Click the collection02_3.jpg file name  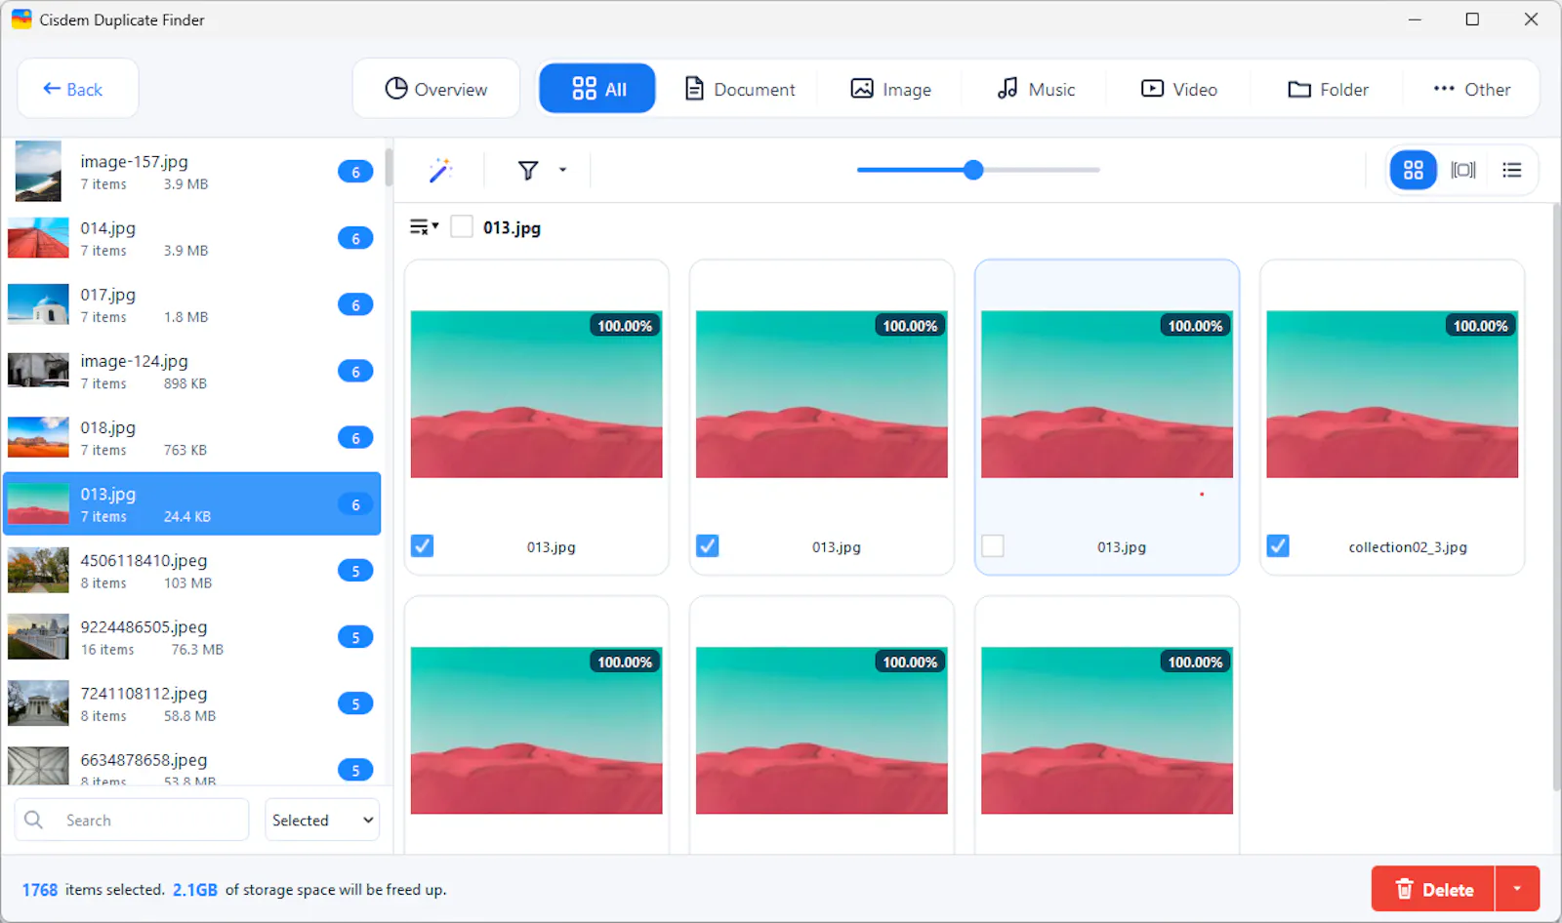click(1408, 547)
